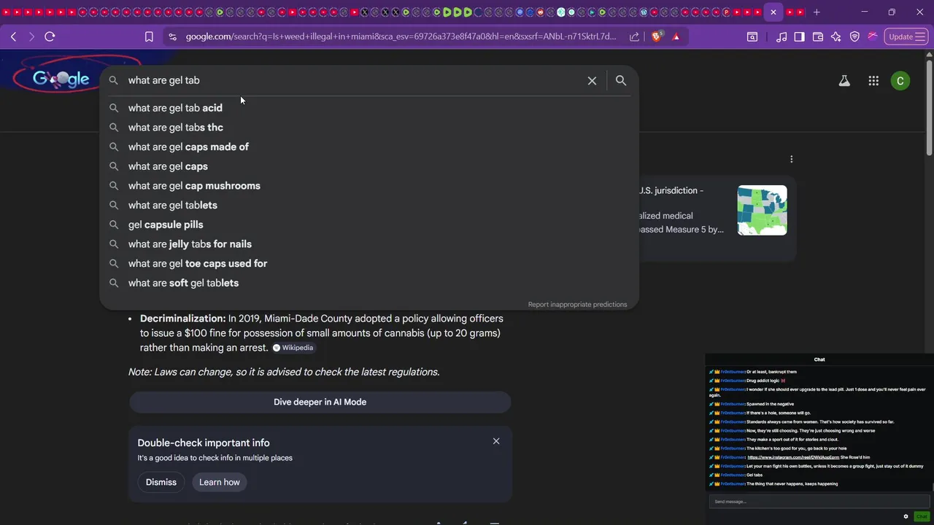This screenshot has width=934, height=525.
Task: Open chat settings gear icon
Action: (x=906, y=516)
